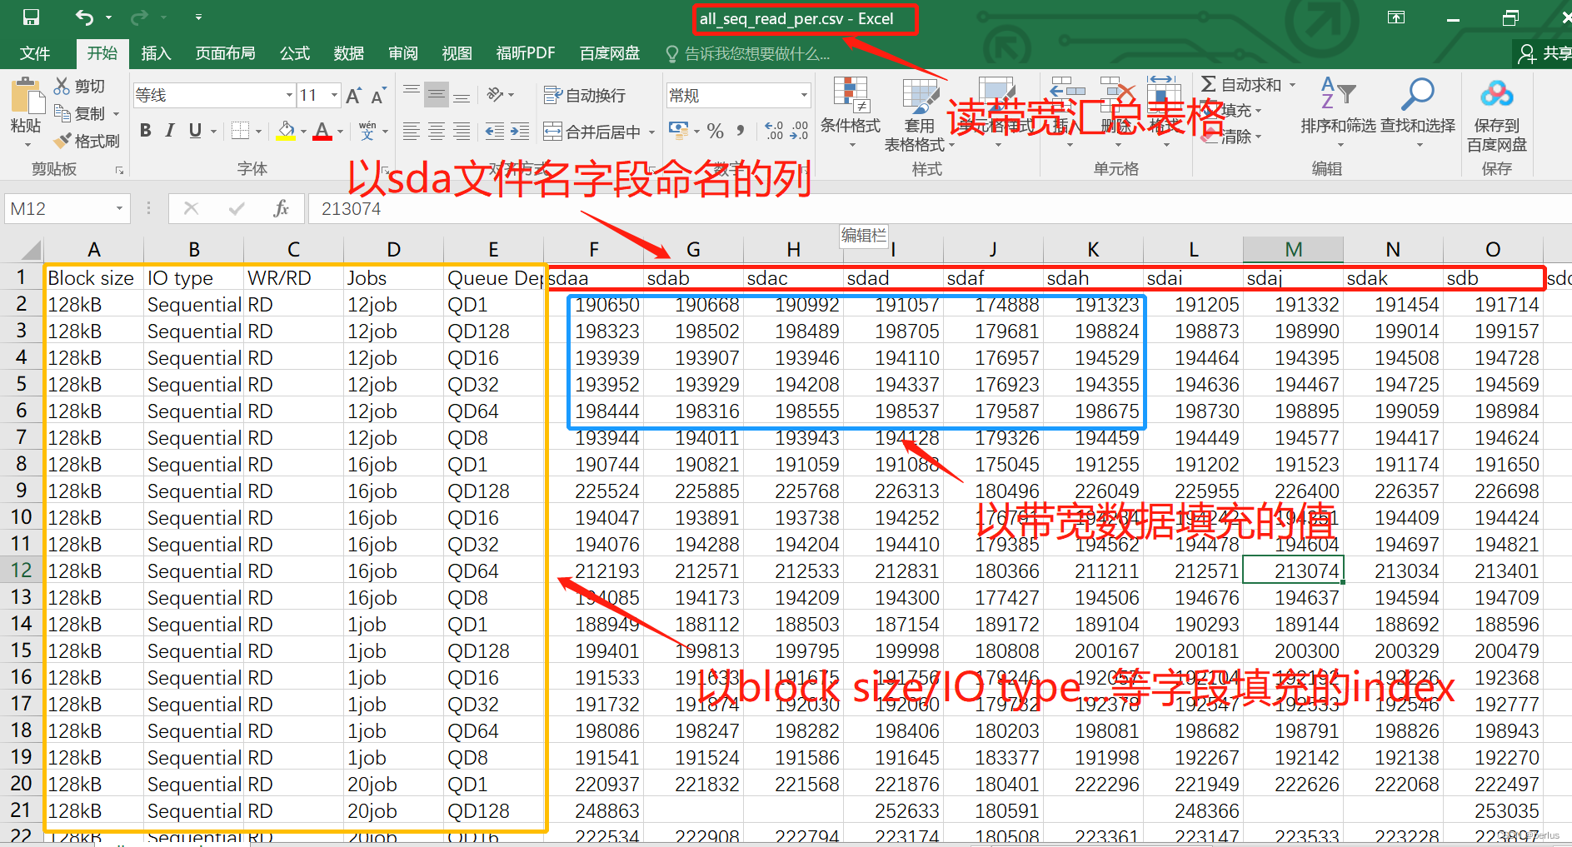Click the text orientation icon
Viewport: 1572px width, 847px height.
[496, 94]
